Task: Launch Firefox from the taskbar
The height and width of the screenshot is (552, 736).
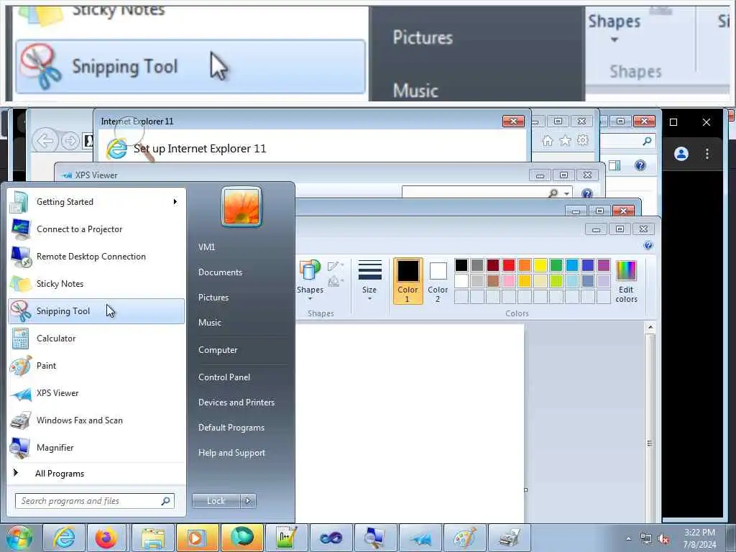Action: coord(106,538)
